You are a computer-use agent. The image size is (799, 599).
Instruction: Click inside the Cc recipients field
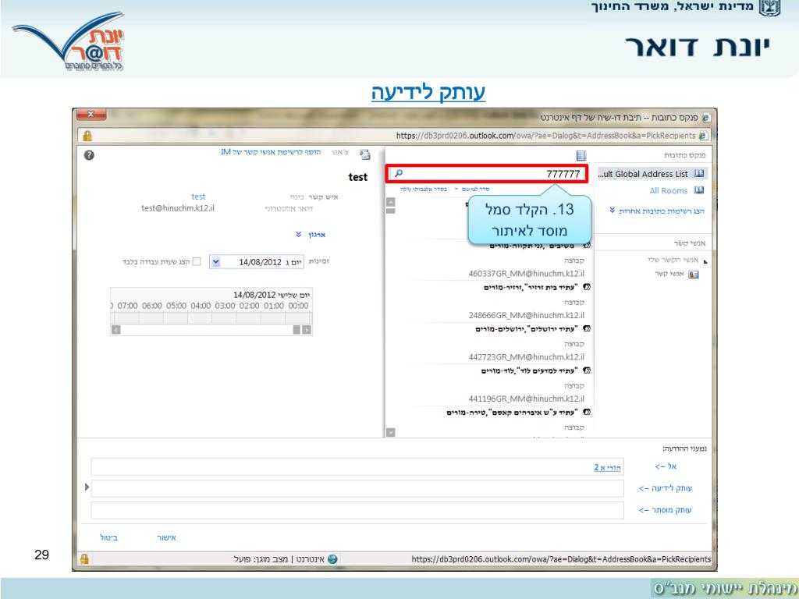click(357, 488)
